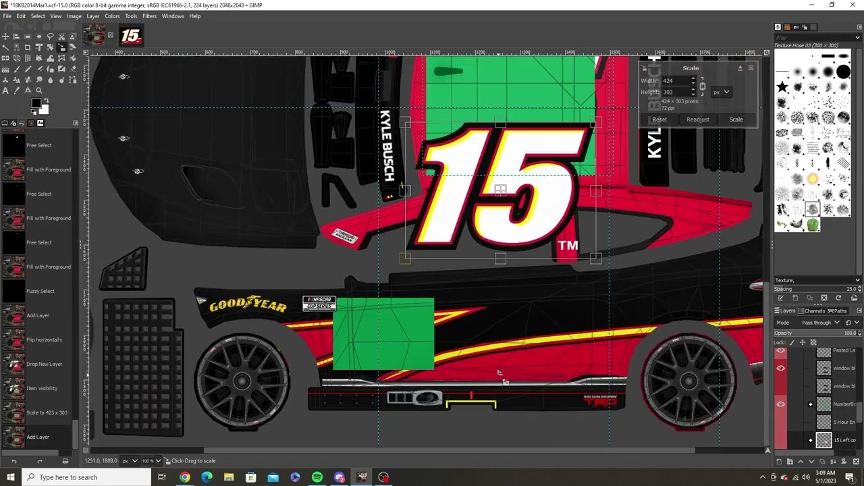Screen dimensions: 864x486
Task: Click the Windows search box
Action: tap(88, 477)
